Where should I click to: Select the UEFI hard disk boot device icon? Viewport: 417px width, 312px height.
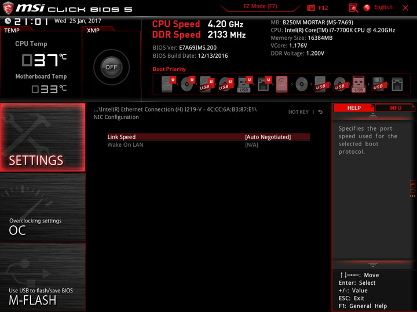[x=168, y=84]
